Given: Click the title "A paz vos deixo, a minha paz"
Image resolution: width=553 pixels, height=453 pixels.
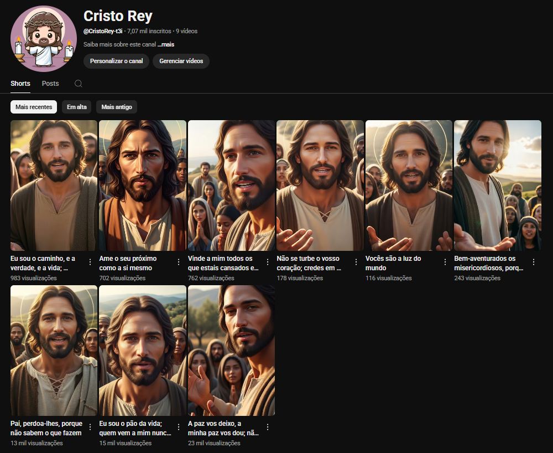Looking at the screenshot, I should click(223, 428).
